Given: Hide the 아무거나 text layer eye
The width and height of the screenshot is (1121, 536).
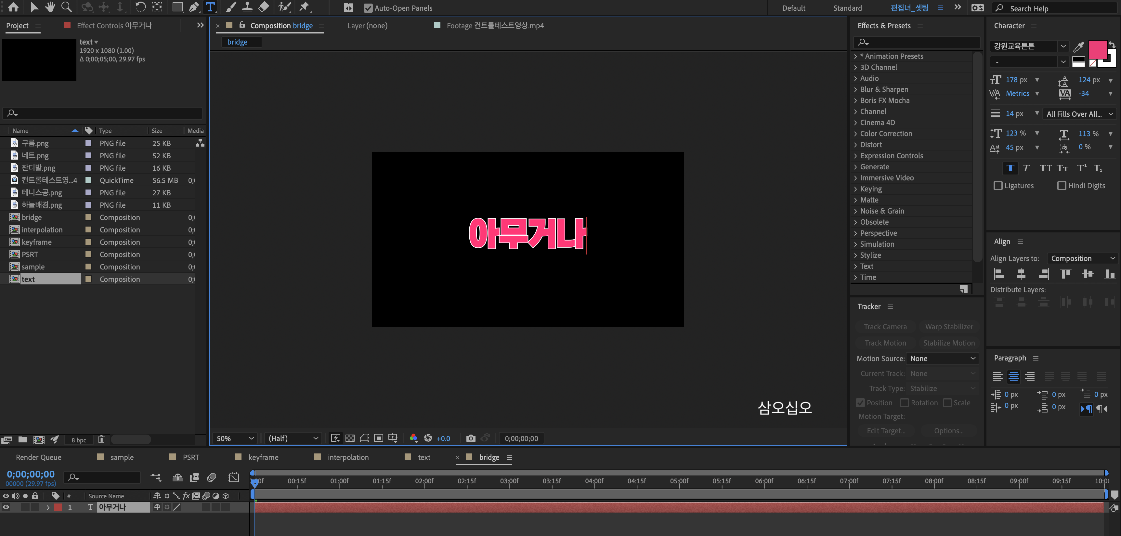Looking at the screenshot, I should coord(6,507).
